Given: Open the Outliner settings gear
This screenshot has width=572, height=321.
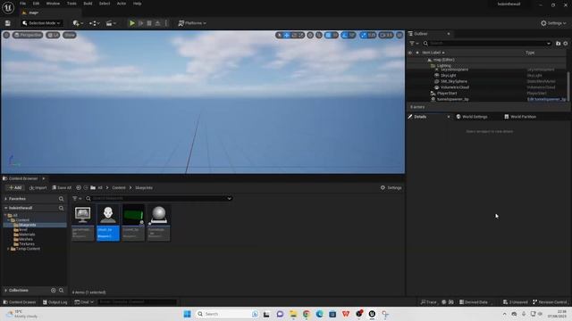Looking at the screenshot, I should pos(566,44).
